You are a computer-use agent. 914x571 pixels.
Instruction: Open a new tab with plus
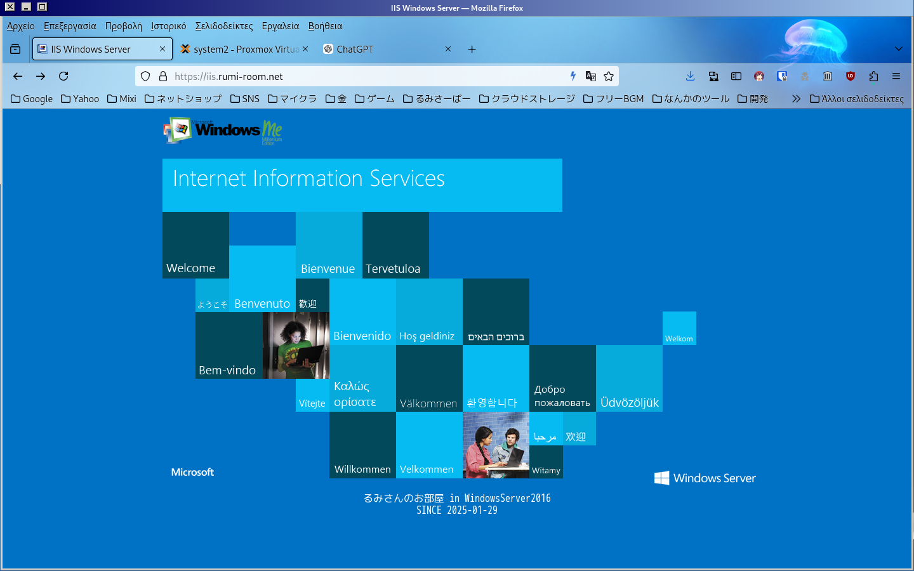472,49
